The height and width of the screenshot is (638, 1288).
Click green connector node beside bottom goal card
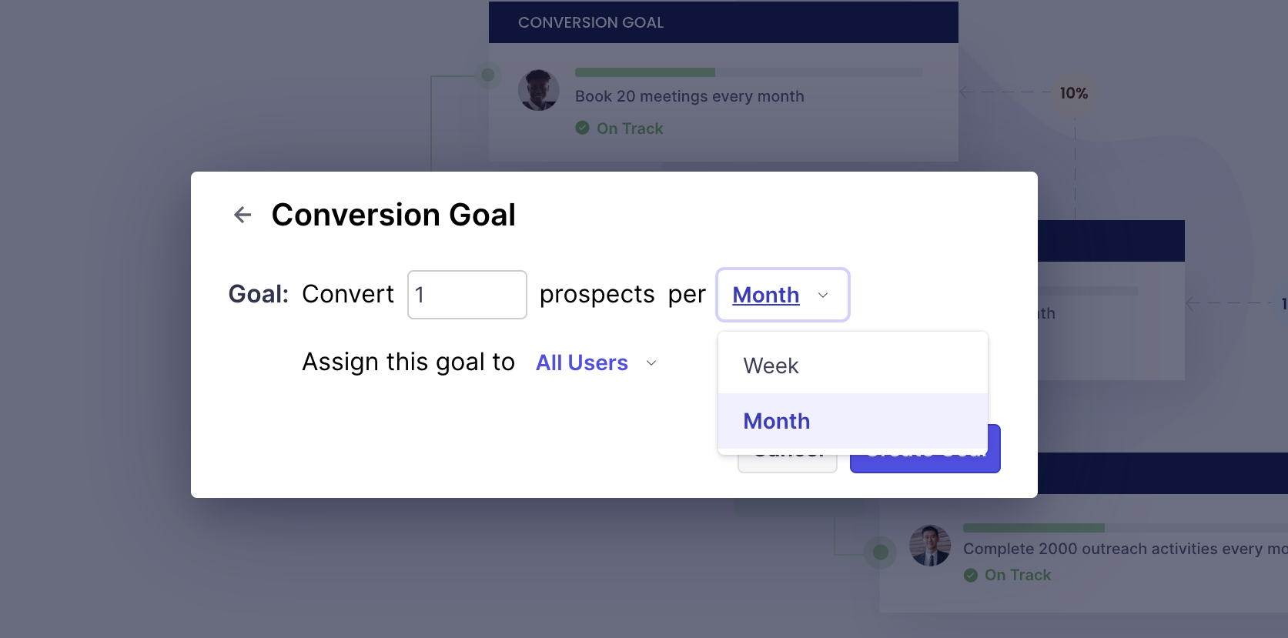click(x=881, y=552)
